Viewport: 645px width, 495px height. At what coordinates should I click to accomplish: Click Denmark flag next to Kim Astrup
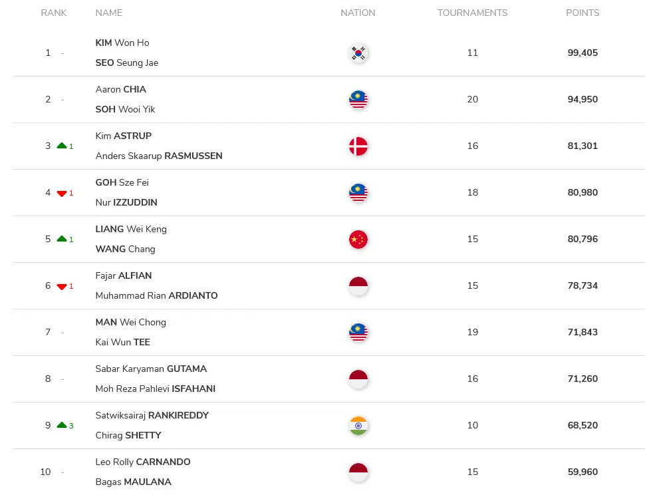(358, 146)
